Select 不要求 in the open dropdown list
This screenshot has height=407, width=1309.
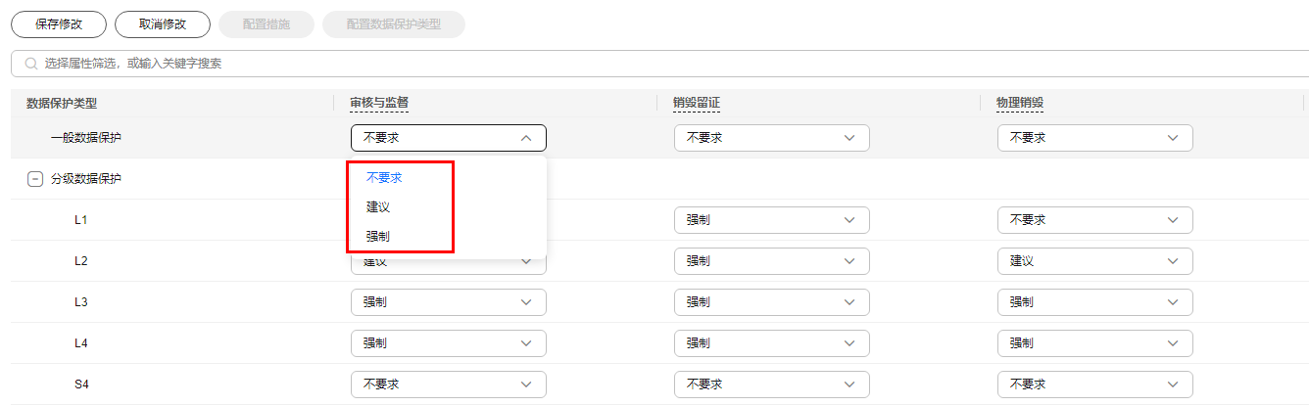click(x=384, y=178)
